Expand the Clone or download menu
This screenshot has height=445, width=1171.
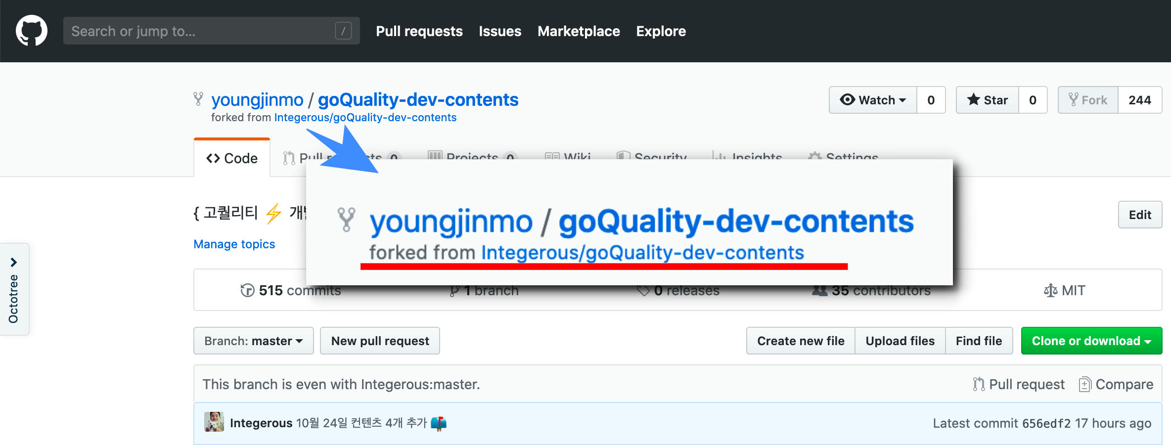coord(1091,341)
